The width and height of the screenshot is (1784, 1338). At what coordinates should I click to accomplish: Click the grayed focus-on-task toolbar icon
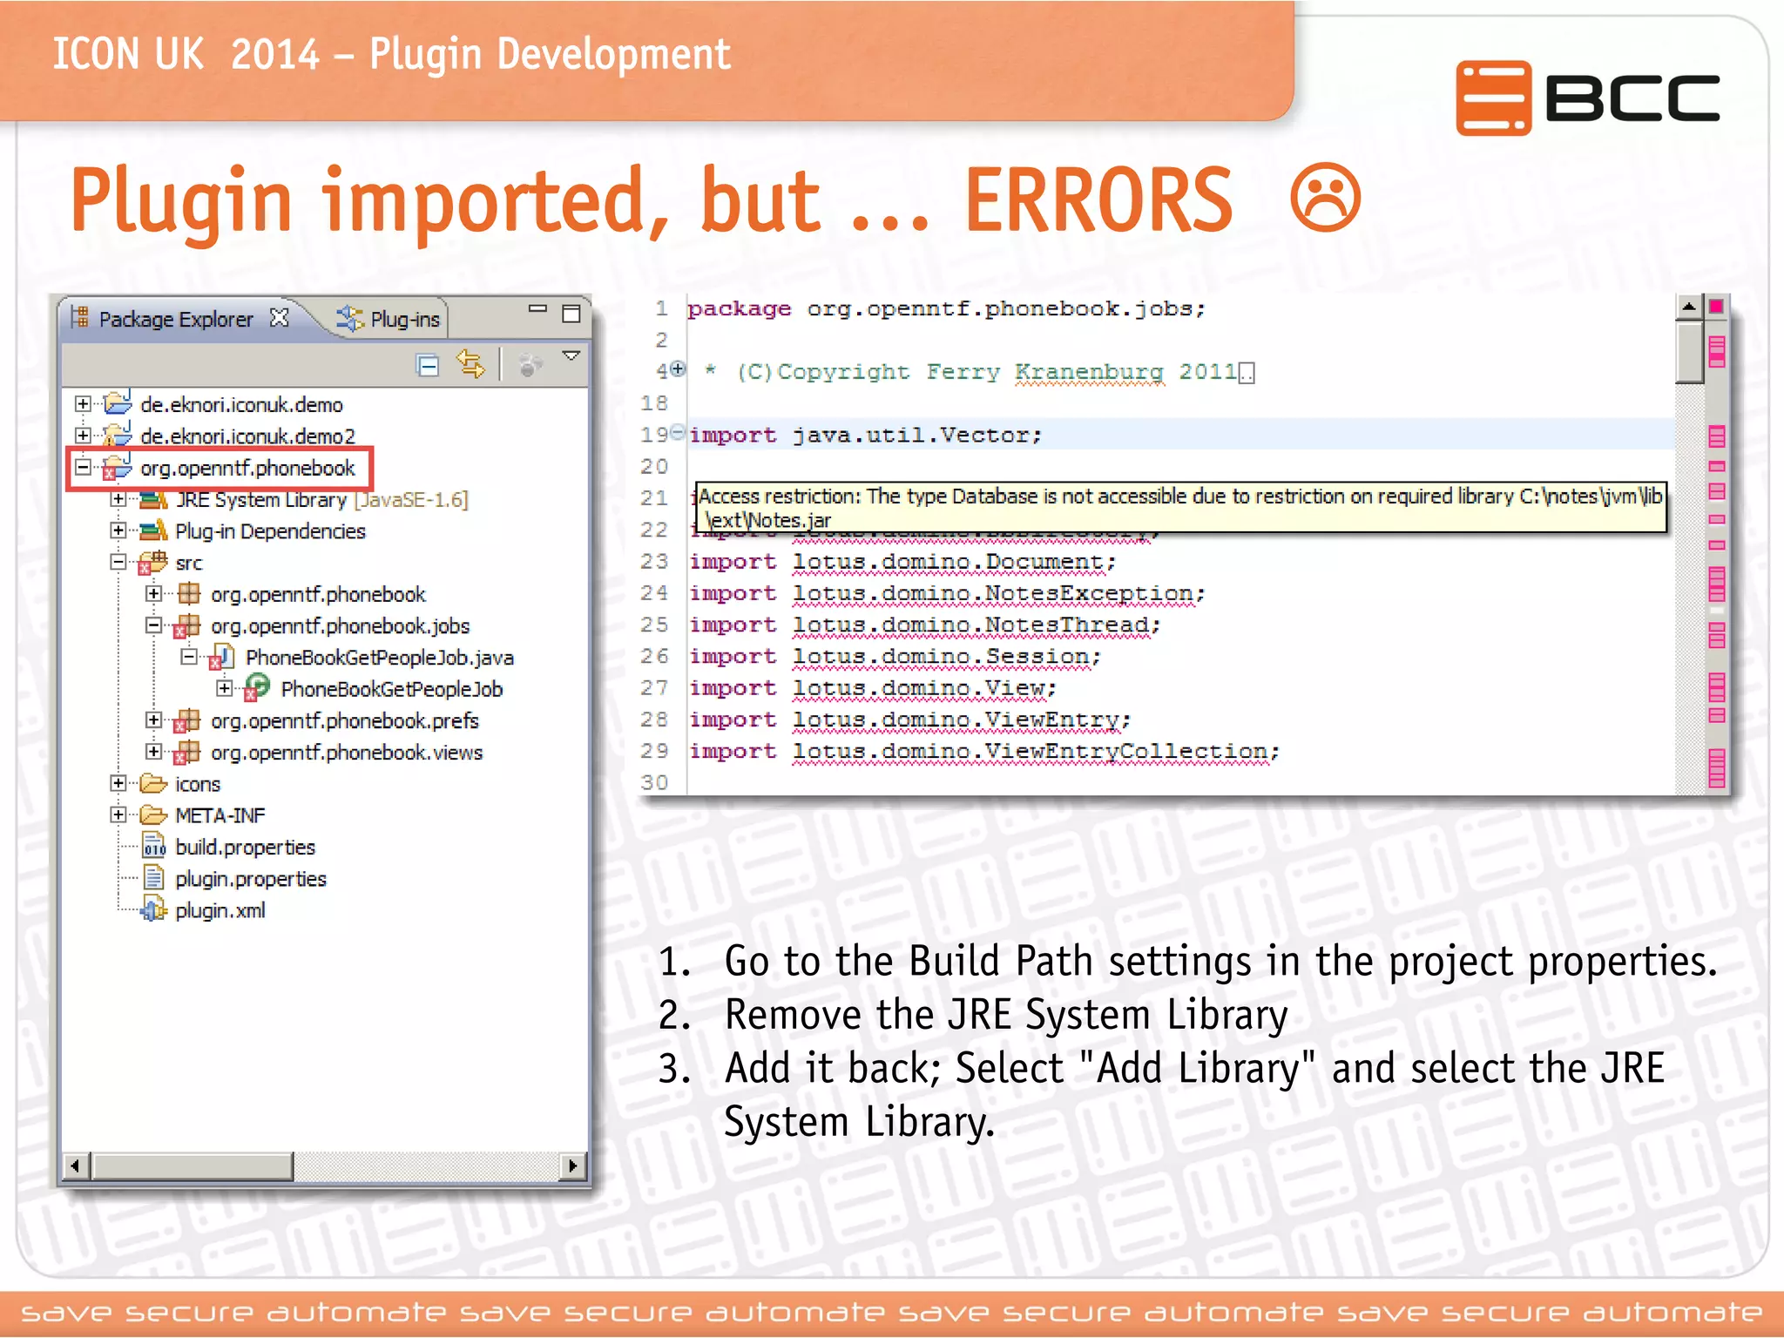530,365
